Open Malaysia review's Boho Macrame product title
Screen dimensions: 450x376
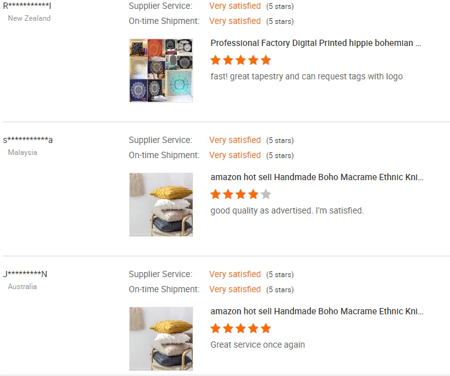pyautogui.click(x=317, y=178)
